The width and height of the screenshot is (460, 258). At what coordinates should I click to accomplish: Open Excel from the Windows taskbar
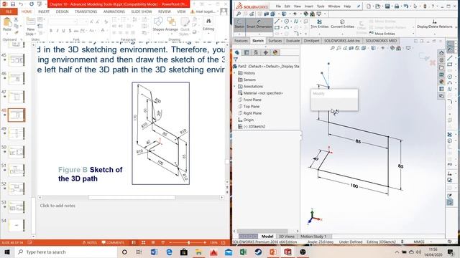click(x=244, y=252)
